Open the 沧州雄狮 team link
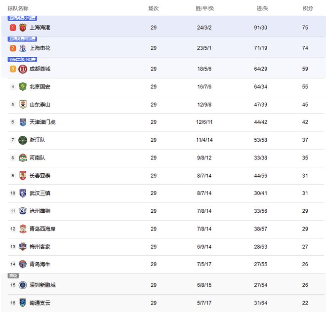The height and width of the screenshot is (312, 326). pyautogui.click(x=40, y=211)
